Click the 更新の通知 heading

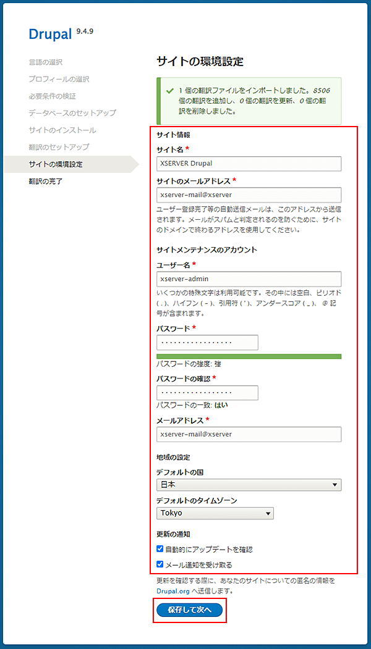[173, 534]
